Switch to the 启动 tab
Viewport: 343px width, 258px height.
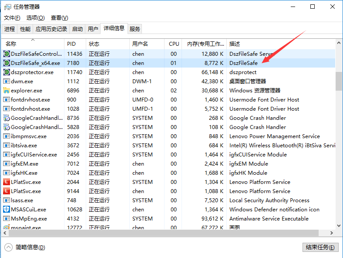pos(77,29)
